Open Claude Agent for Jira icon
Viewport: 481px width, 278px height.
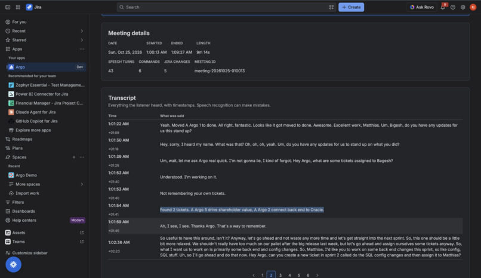[11, 112]
